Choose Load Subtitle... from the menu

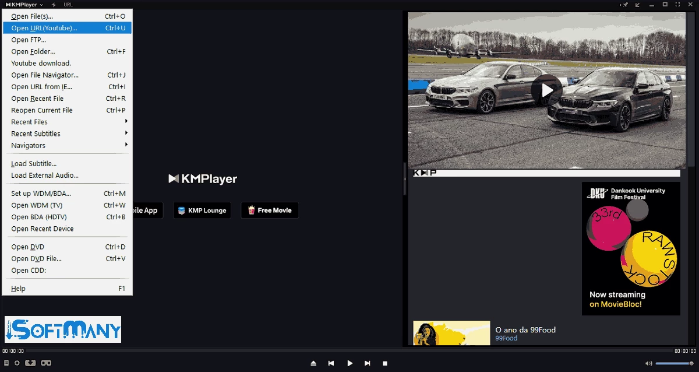pyautogui.click(x=34, y=164)
